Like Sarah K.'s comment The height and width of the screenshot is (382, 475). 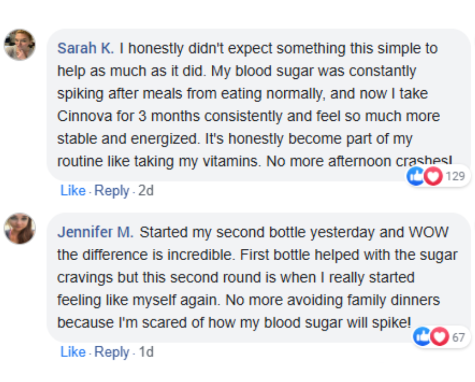[x=73, y=191]
